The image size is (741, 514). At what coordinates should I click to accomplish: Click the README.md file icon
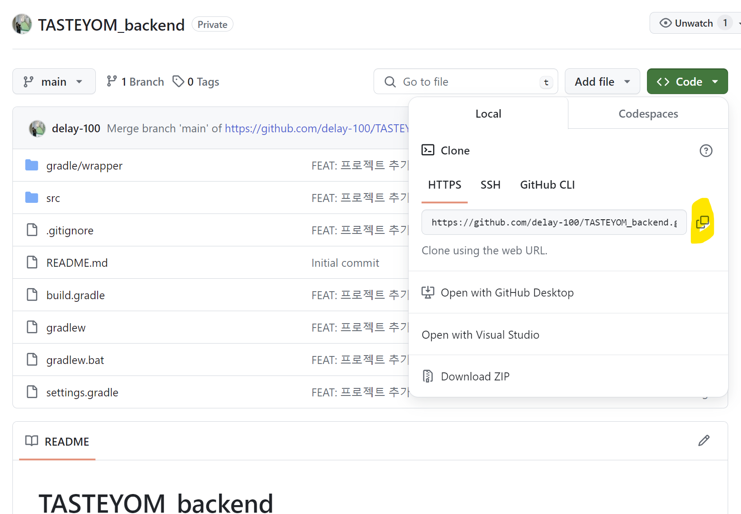32,262
